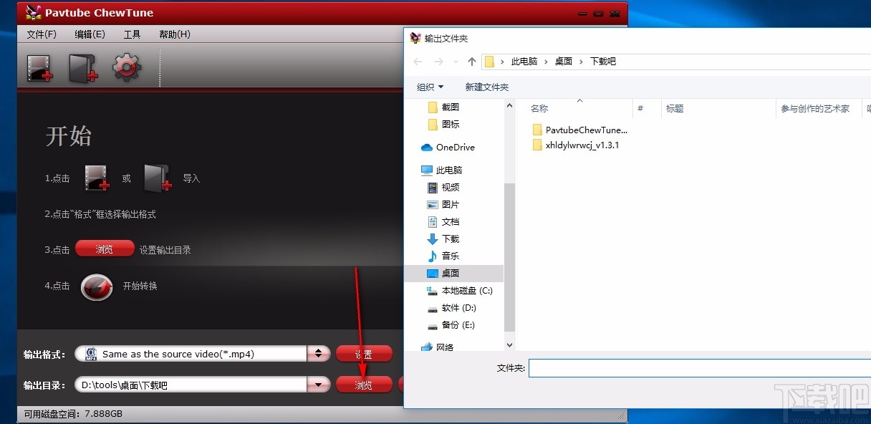The height and width of the screenshot is (424, 871).
Task: Open the 音乐 folder in the sidebar
Action: pyautogui.click(x=449, y=256)
